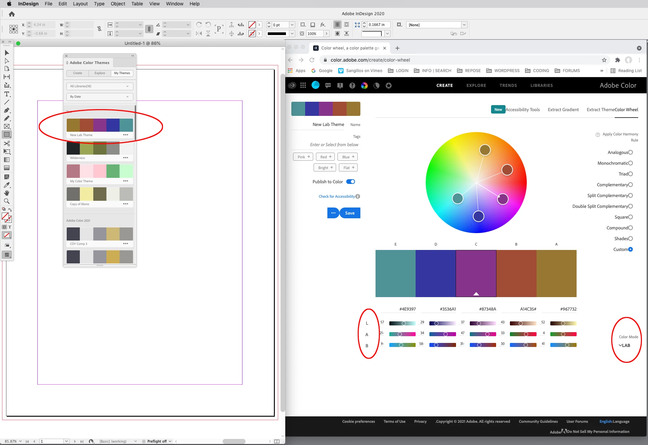Open the Explore tab in Color Themes panel

pos(100,73)
